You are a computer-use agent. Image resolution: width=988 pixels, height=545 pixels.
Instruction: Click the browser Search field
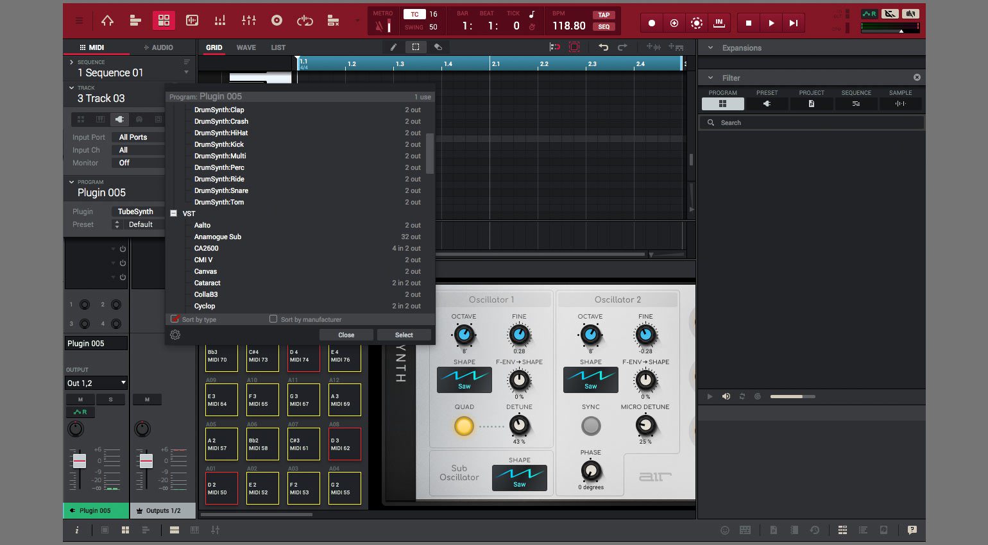pyautogui.click(x=812, y=122)
